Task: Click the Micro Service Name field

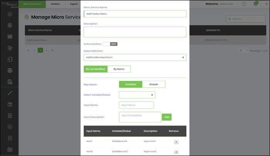Action: point(135,14)
